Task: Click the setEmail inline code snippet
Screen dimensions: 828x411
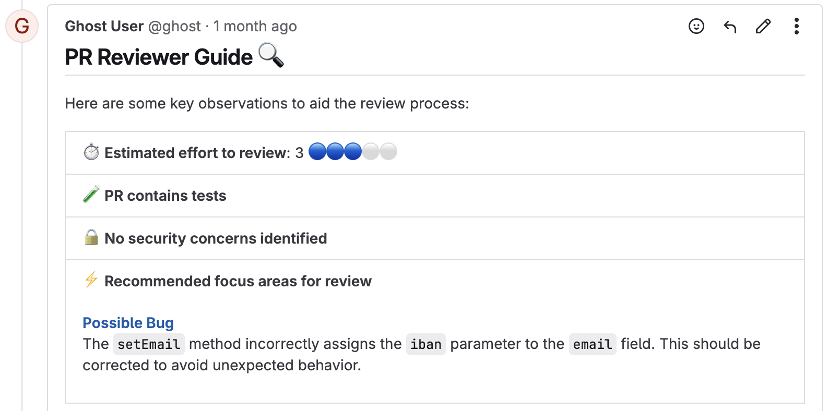Action: [x=149, y=344]
